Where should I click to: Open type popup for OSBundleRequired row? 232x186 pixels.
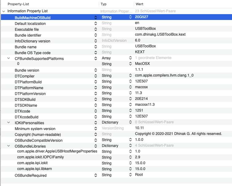click(130, 175)
